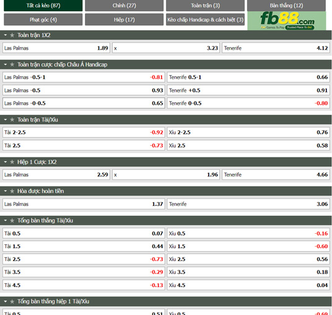
Task: Collapse the Hòa được hoàn tiền arrow
Action: coord(6,191)
